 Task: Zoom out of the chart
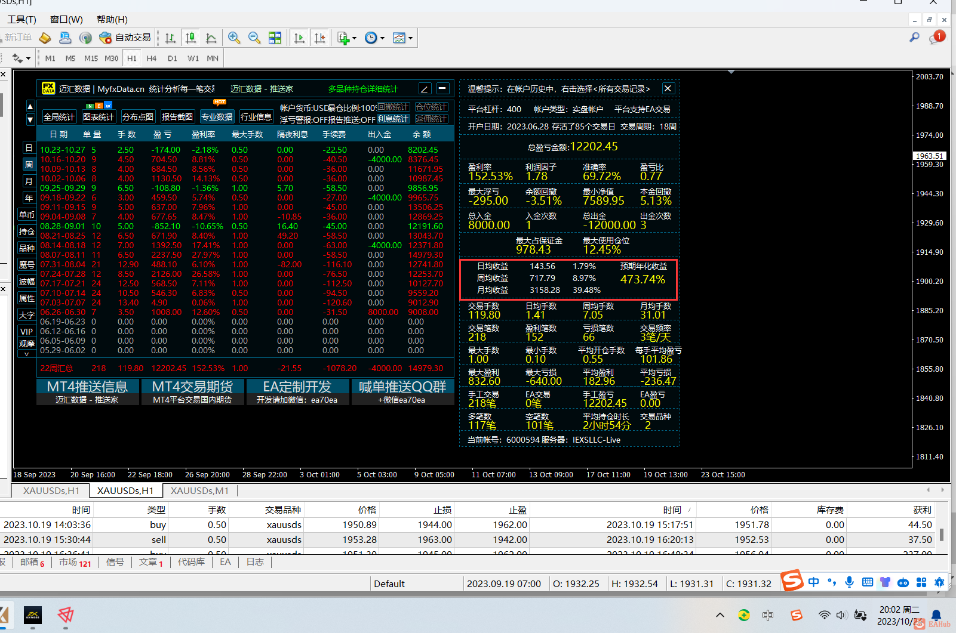254,38
